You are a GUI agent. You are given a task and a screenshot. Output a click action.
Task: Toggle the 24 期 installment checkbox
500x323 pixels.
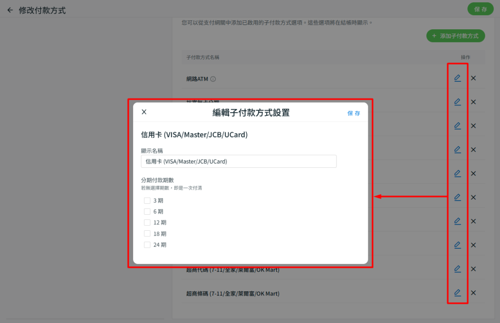coord(147,244)
